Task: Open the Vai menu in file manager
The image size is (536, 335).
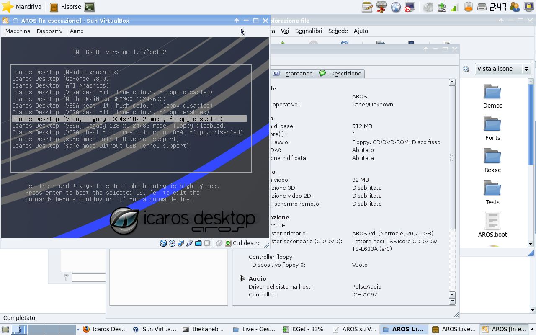Action: [x=285, y=31]
